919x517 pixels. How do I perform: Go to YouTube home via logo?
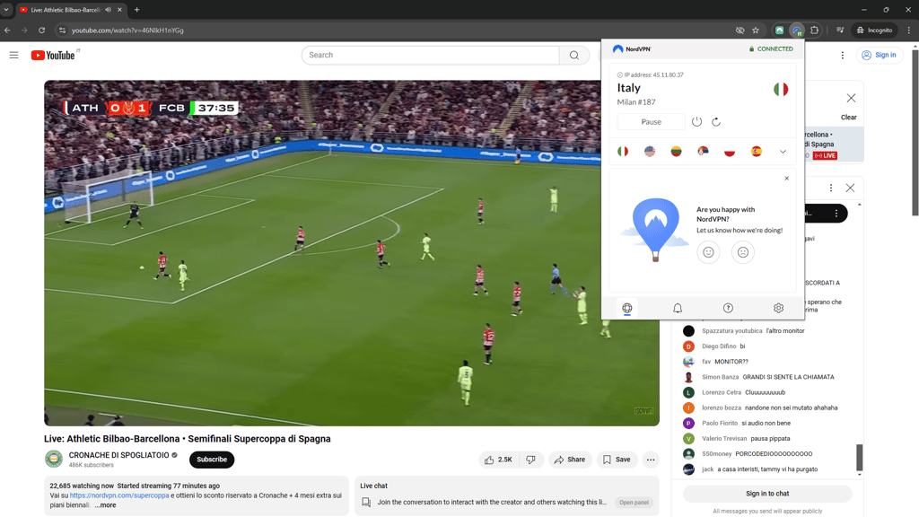pos(53,55)
